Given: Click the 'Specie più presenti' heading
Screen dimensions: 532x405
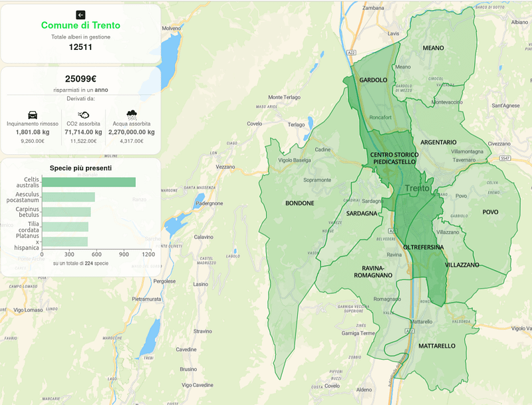Looking at the screenshot, I should pyautogui.click(x=80, y=168).
